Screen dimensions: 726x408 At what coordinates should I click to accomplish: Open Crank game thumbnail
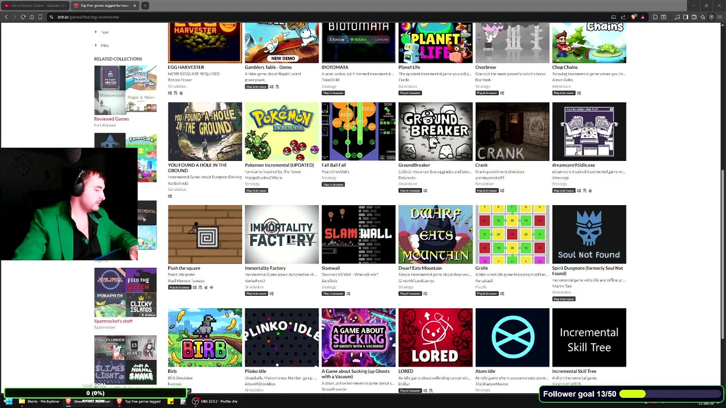[512, 131]
